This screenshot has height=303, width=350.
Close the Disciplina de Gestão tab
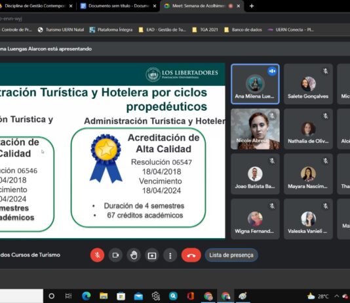(x=71, y=6)
